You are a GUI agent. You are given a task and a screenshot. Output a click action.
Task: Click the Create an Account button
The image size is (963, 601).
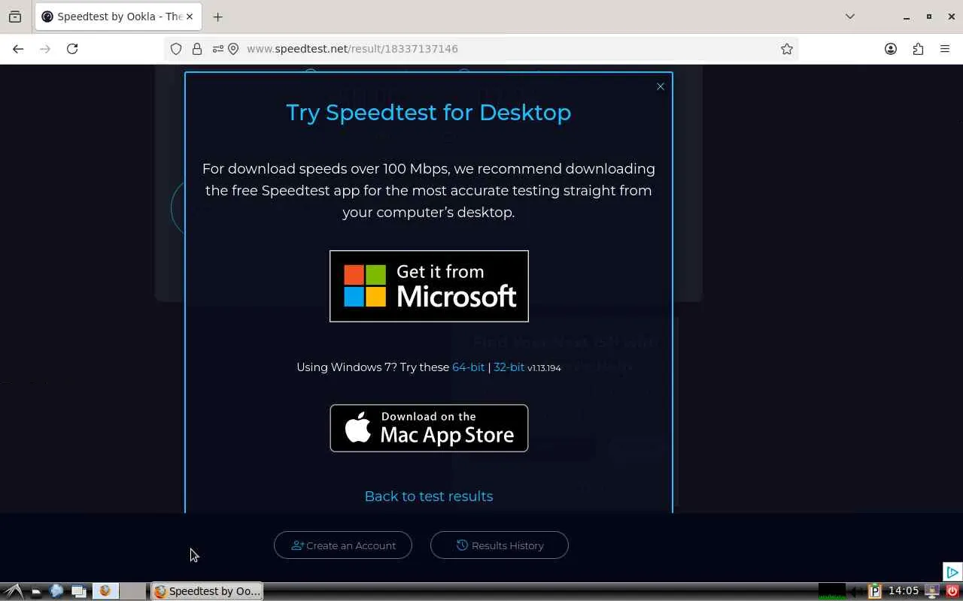(343, 545)
